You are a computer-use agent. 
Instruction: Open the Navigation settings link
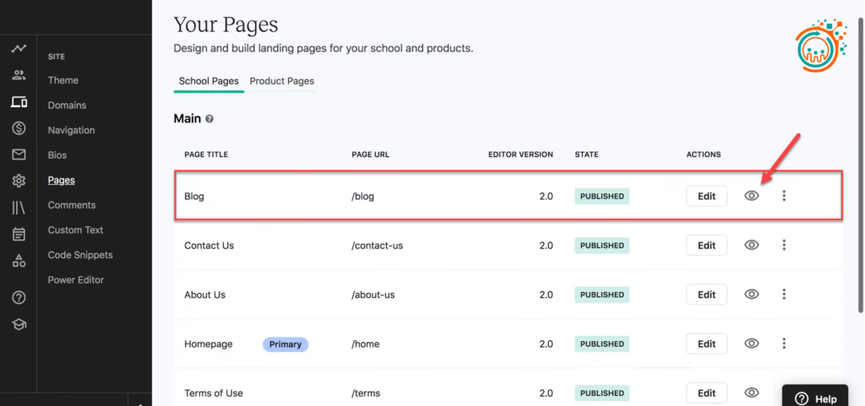click(71, 130)
